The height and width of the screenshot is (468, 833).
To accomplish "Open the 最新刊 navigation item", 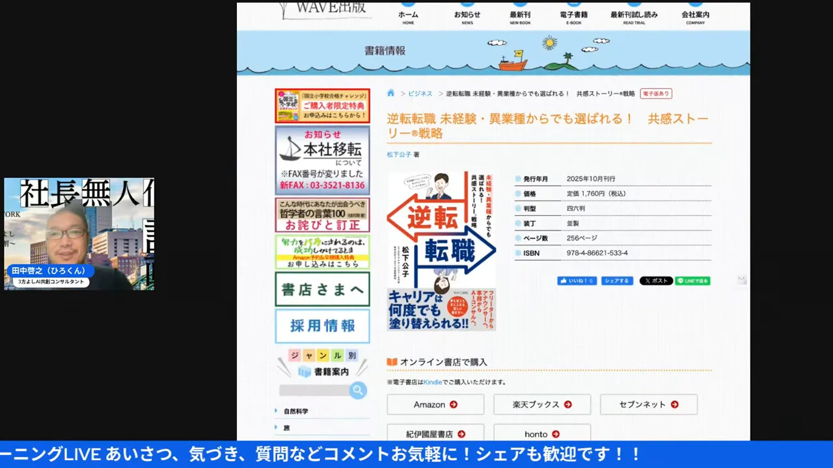I will coord(520,16).
